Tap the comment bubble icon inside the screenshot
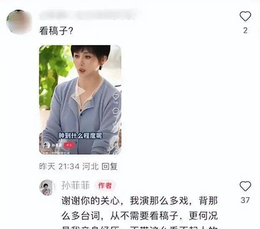The image size is (260, 229). point(116,110)
